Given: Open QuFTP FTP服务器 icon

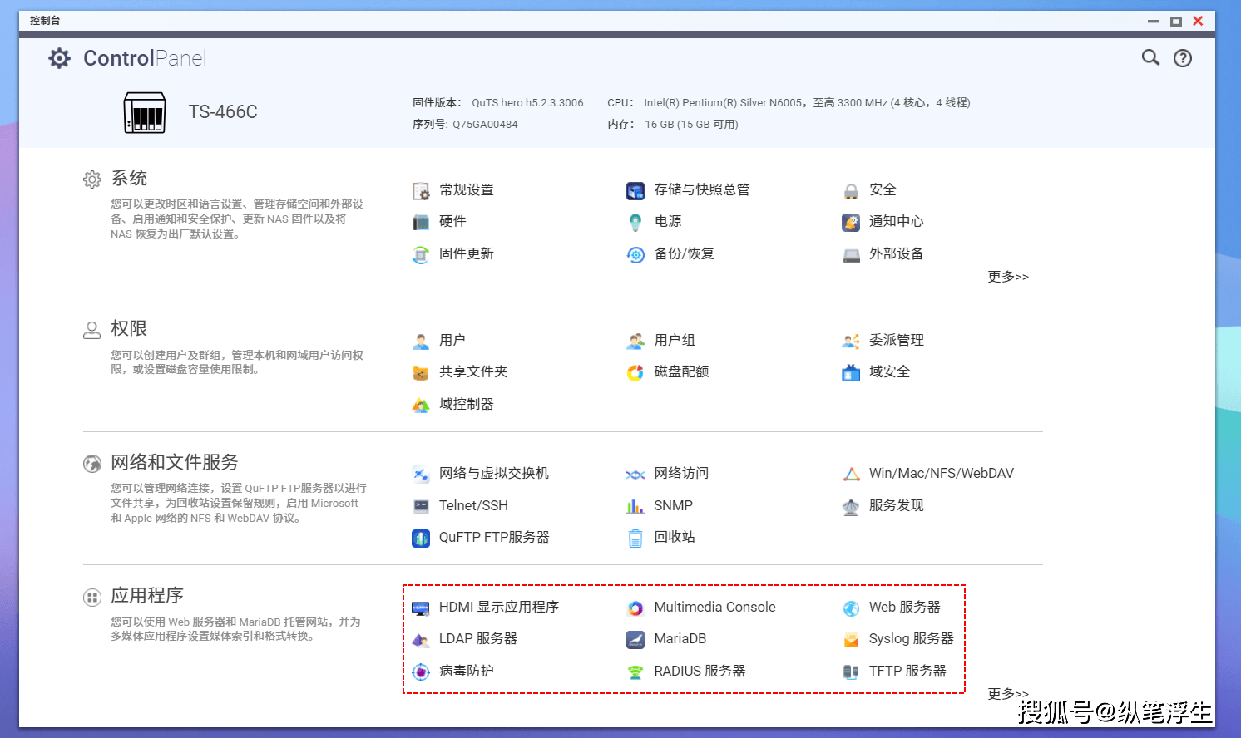Looking at the screenshot, I should (421, 538).
